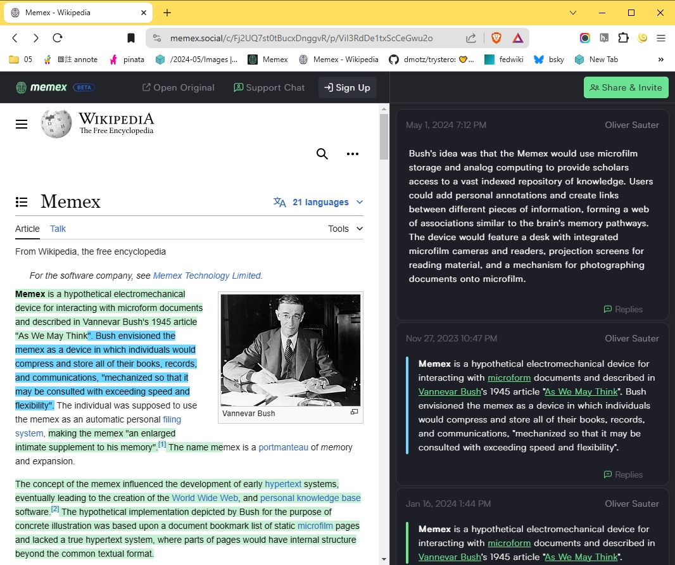Open the portmanteau link
The height and width of the screenshot is (565, 675).
pyautogui.click(x=283, y=447)
